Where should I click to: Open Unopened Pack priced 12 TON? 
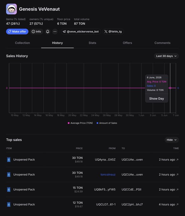24,205
